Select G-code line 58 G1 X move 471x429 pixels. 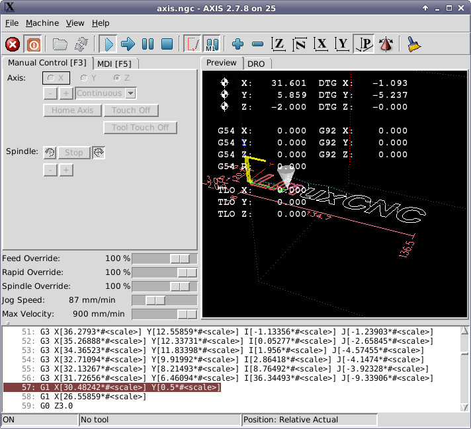click(84, 397)
